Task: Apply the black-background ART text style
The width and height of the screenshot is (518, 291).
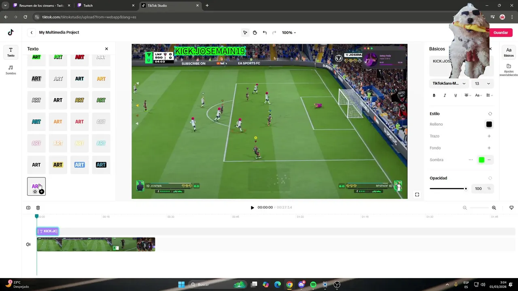Action: click(x=101, y=165)
